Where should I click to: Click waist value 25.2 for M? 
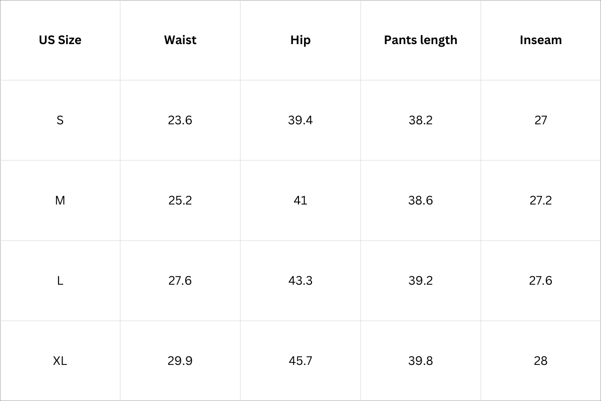180,200
